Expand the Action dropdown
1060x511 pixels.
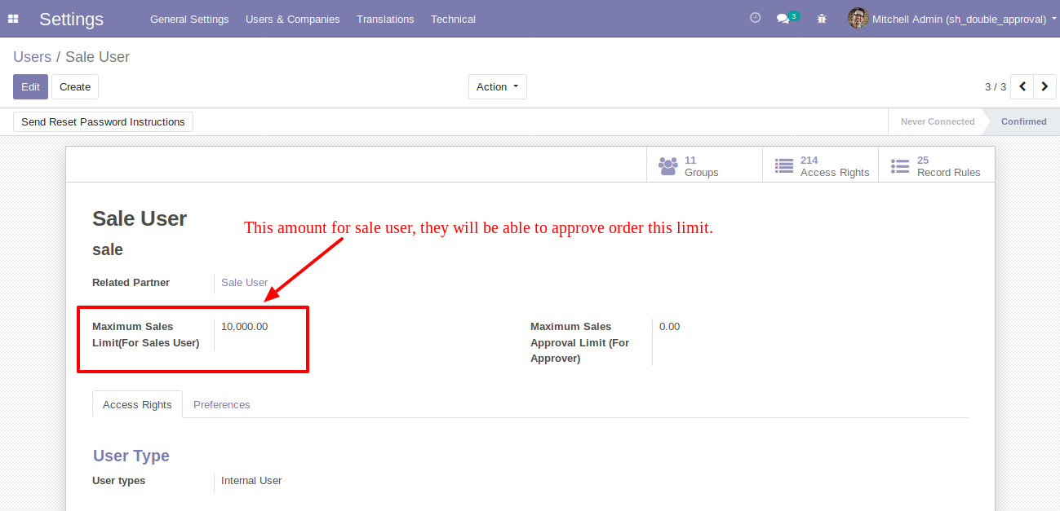click(497, 87)
